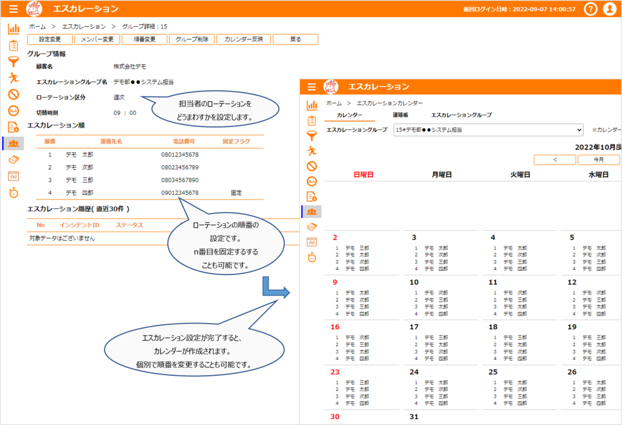Select calendar date 10

414,282
